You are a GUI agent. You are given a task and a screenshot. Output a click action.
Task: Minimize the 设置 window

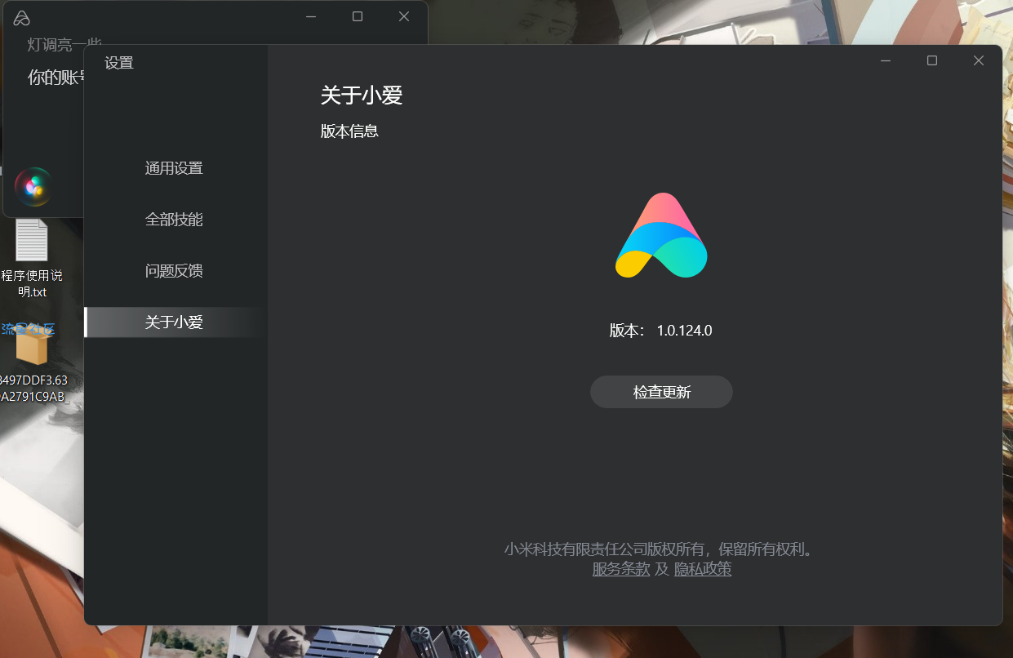point(886,60)
